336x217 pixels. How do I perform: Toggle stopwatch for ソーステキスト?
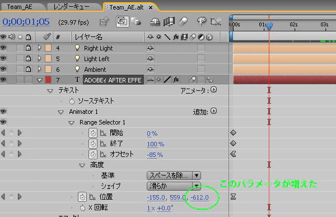(x=72, y=101)
